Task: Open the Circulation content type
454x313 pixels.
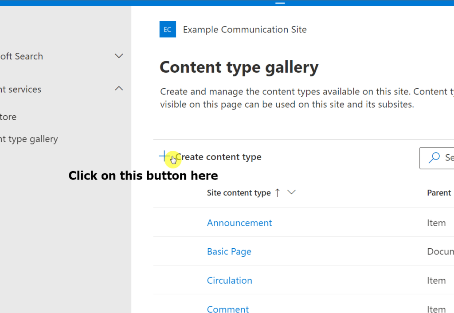Action: [230, 280]
